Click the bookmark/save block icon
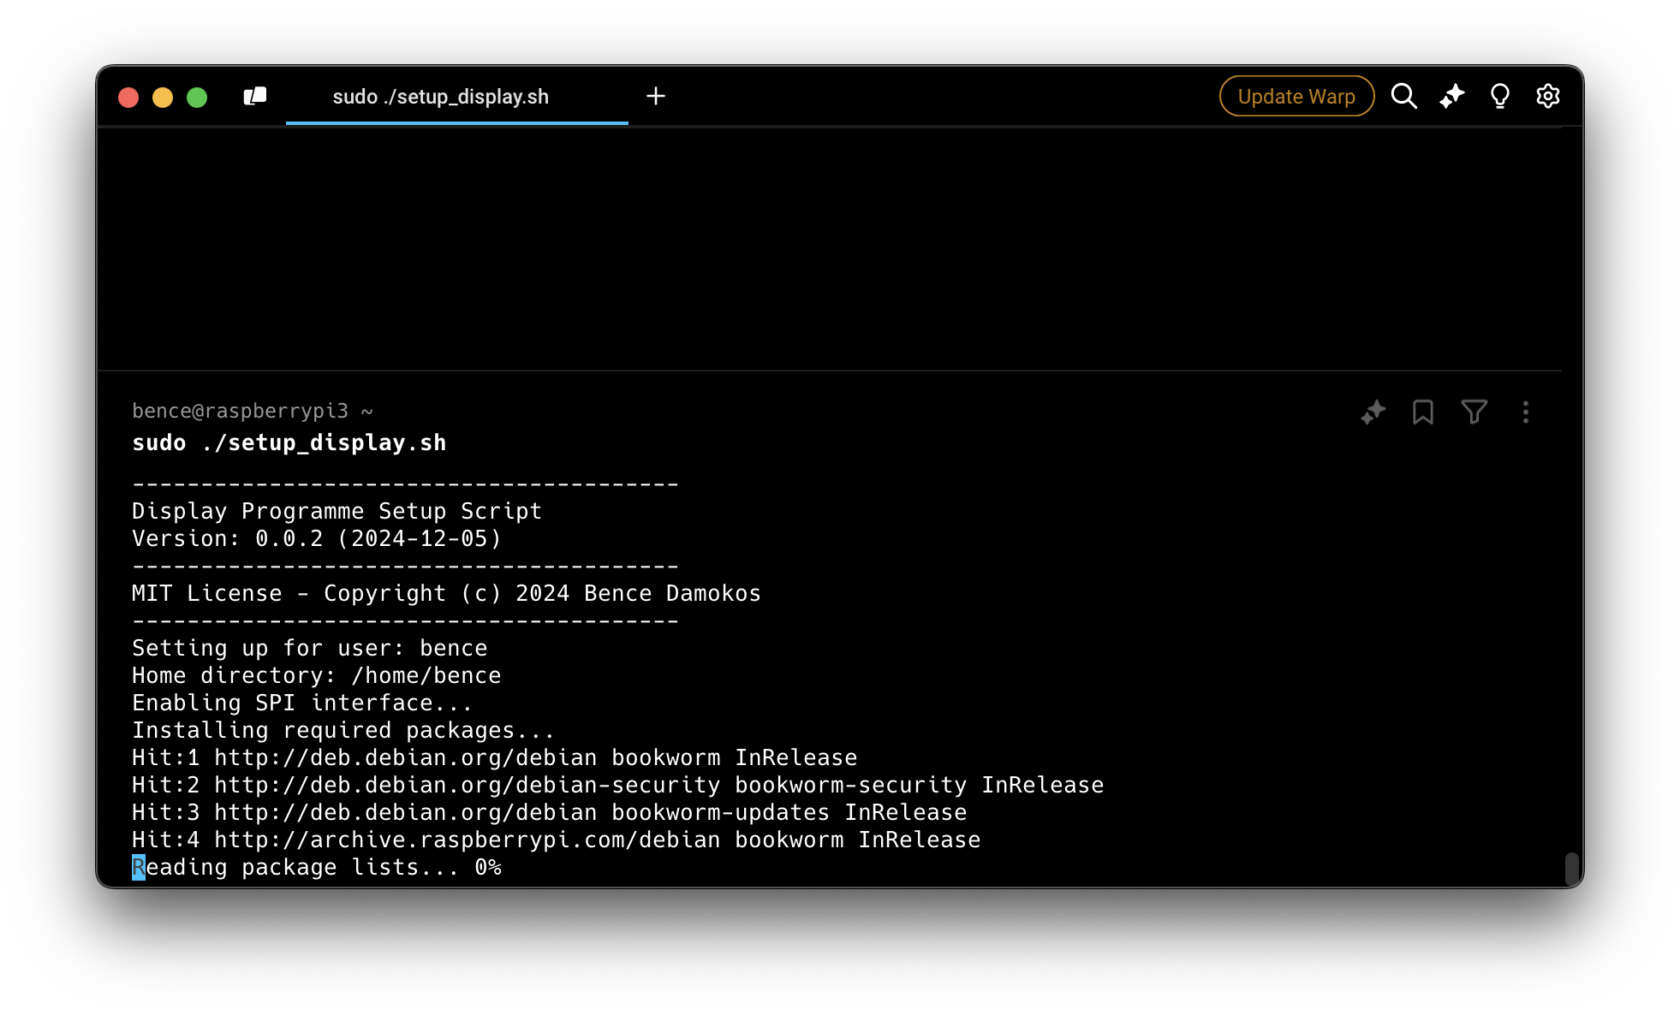This screenshot has width=1680, height=1015. (1423, 412)
